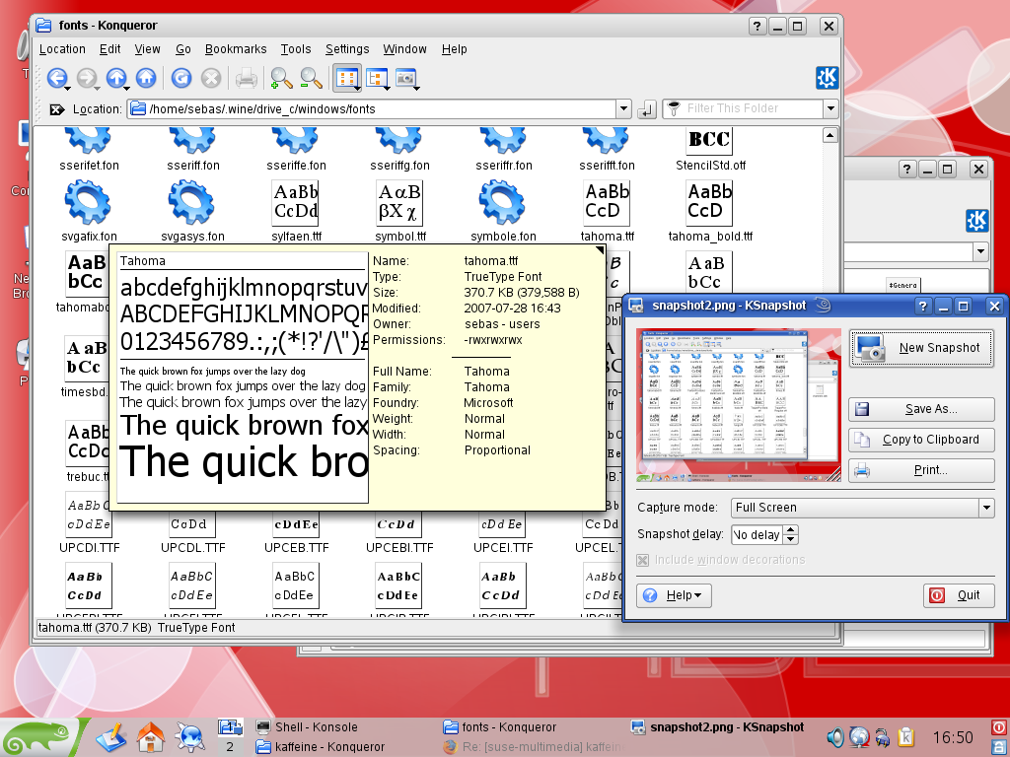Go up one directory with Up arrow
Image resolution: width=1010 pixels, height=757 pixels.
pyautogui.click(x=116, y=78)
